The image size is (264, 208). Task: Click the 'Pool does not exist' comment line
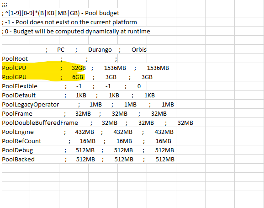(x=69, y=22)
